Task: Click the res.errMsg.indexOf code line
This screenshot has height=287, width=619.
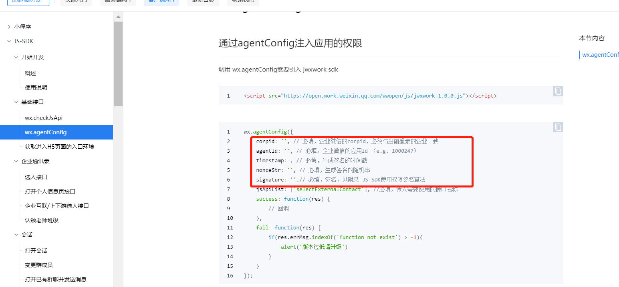Action: pyautogui.click(x=346, y=237)
